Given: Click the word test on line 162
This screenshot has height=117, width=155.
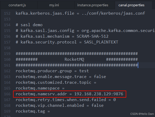Looking at the screenshot, I should [x=84, y=71].
